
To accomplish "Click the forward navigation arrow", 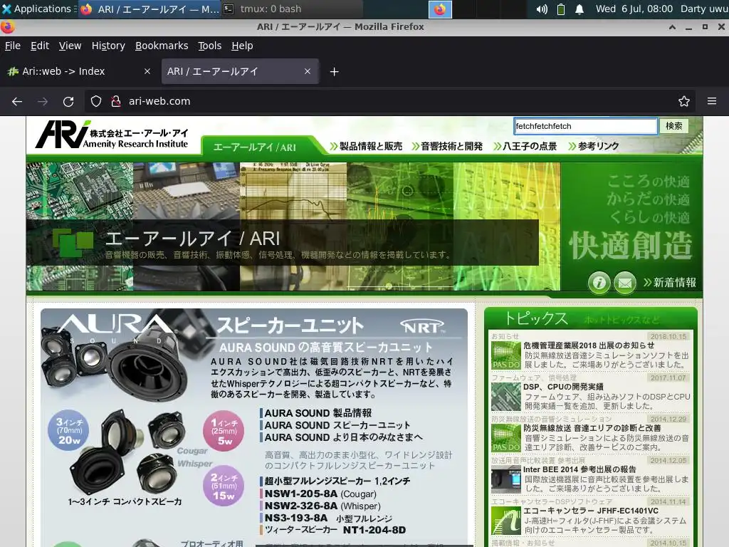I will coord(43,101).
